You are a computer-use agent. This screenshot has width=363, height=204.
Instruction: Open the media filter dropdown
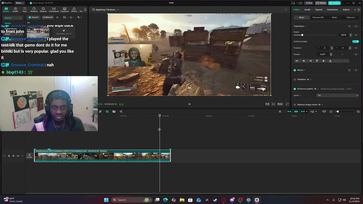pyautogui.click(x=80, y=17)
